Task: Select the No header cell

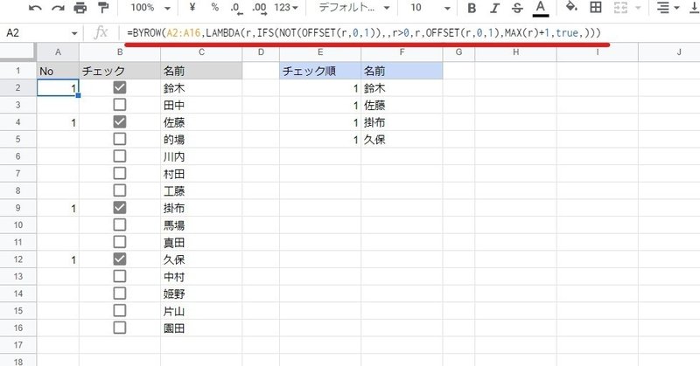Action: [58, 71]
